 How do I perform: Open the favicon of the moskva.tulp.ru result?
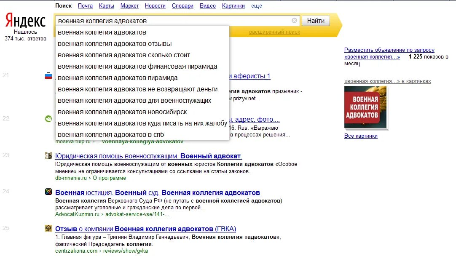tap(48, 119)
